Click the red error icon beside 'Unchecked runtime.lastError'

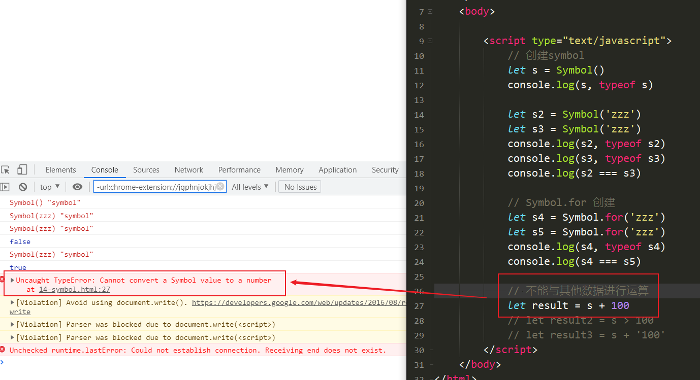(3, 350)
